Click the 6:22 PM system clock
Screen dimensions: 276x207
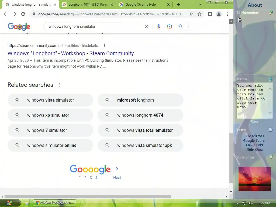(264, 203)
